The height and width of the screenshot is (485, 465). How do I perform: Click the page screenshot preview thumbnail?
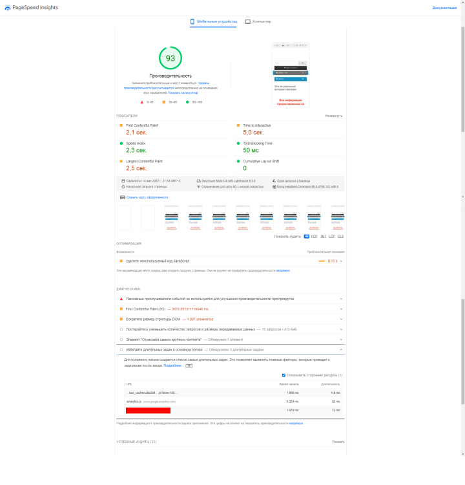291,74
